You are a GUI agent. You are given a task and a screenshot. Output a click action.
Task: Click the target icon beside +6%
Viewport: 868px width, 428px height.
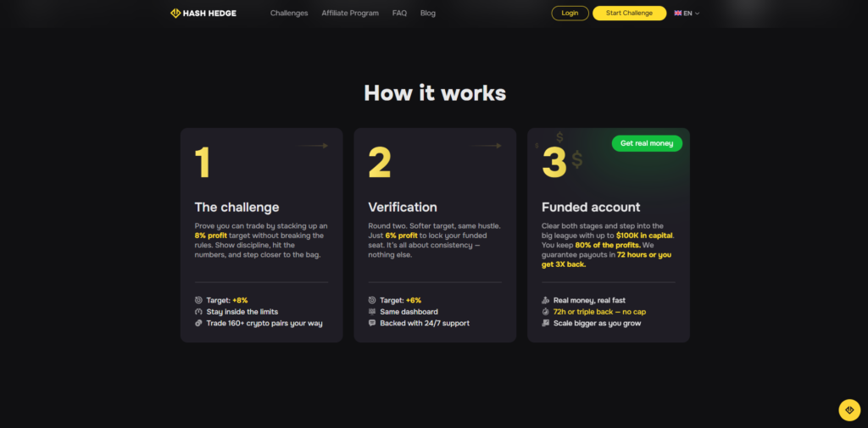[x=372, y=300]
